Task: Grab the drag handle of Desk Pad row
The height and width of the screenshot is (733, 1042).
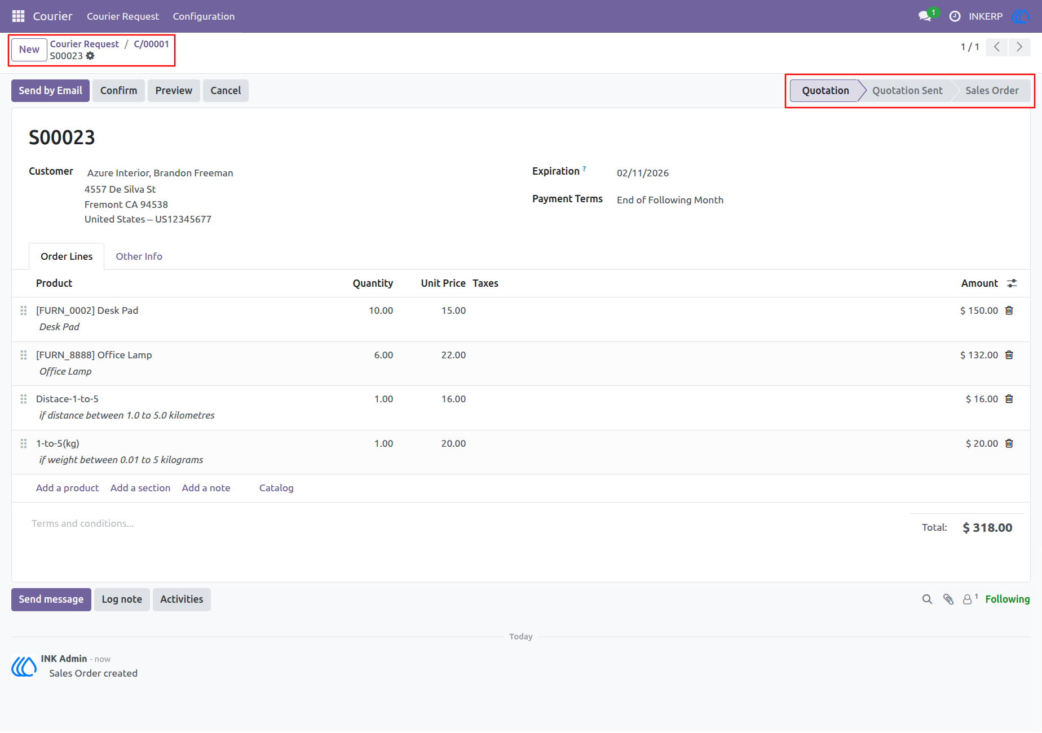Action: coord(24,310)
